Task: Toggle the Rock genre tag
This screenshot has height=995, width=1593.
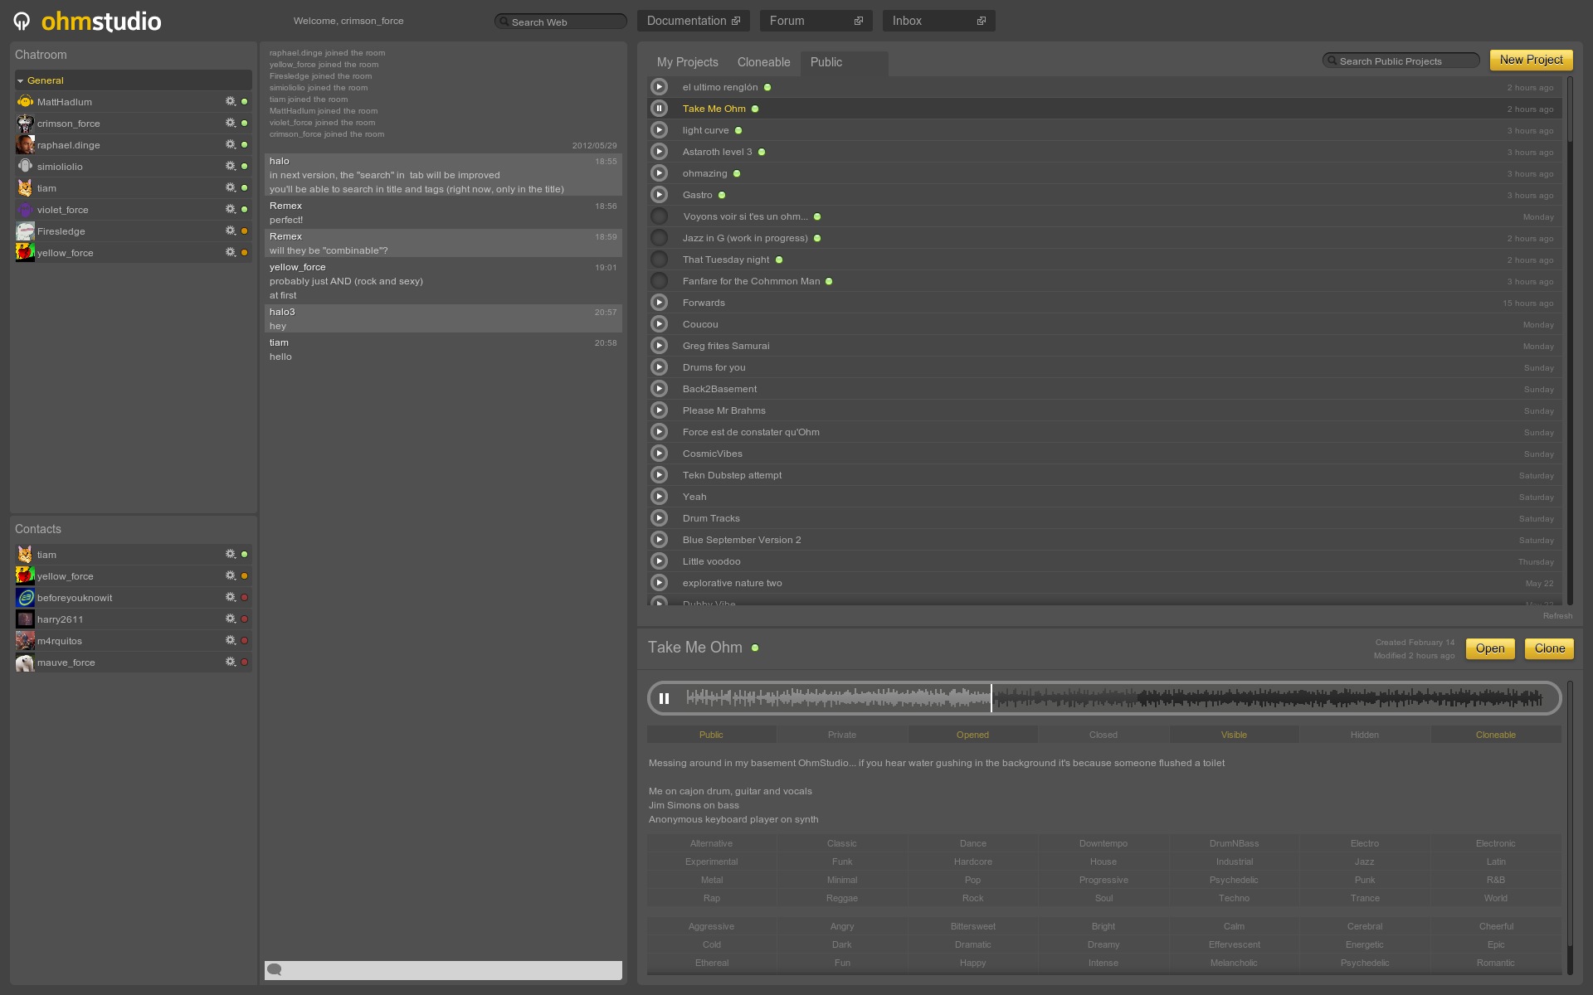Action: pos(972,898)
